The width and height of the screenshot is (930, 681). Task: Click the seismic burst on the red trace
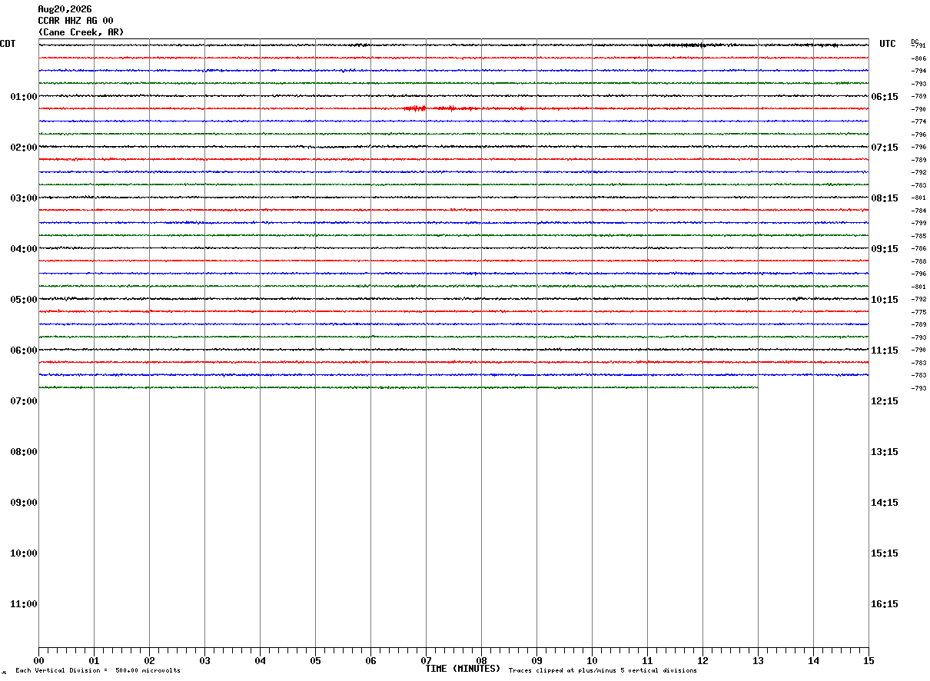click(442, 108)
